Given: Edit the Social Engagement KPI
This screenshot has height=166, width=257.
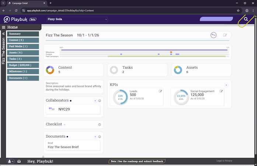Looking at the screenshot, I should [x=221, y=91].
